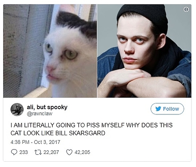Click the reply speech bubble icon

[14, 152]
